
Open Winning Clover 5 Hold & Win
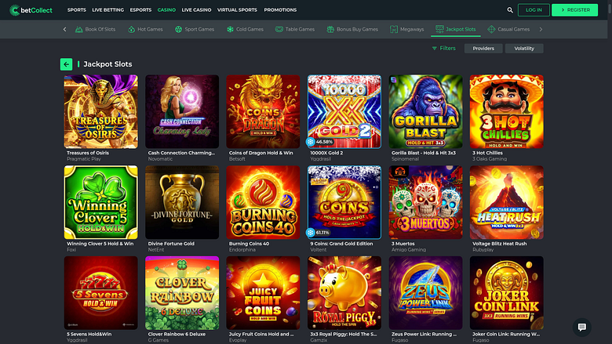(x=100, y=202)
